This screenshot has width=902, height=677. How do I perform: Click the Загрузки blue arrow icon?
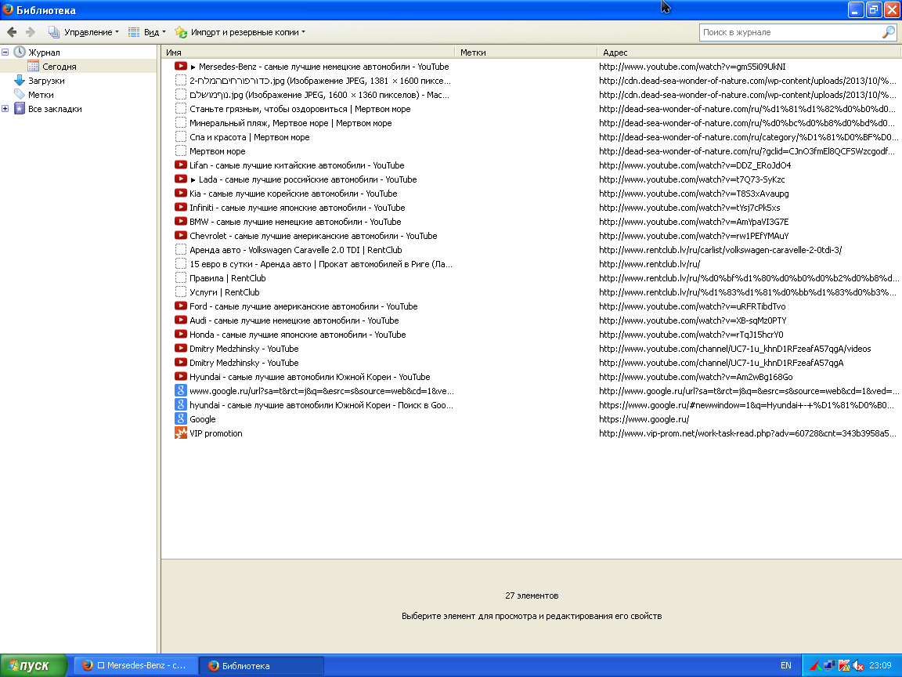[20, 81]
